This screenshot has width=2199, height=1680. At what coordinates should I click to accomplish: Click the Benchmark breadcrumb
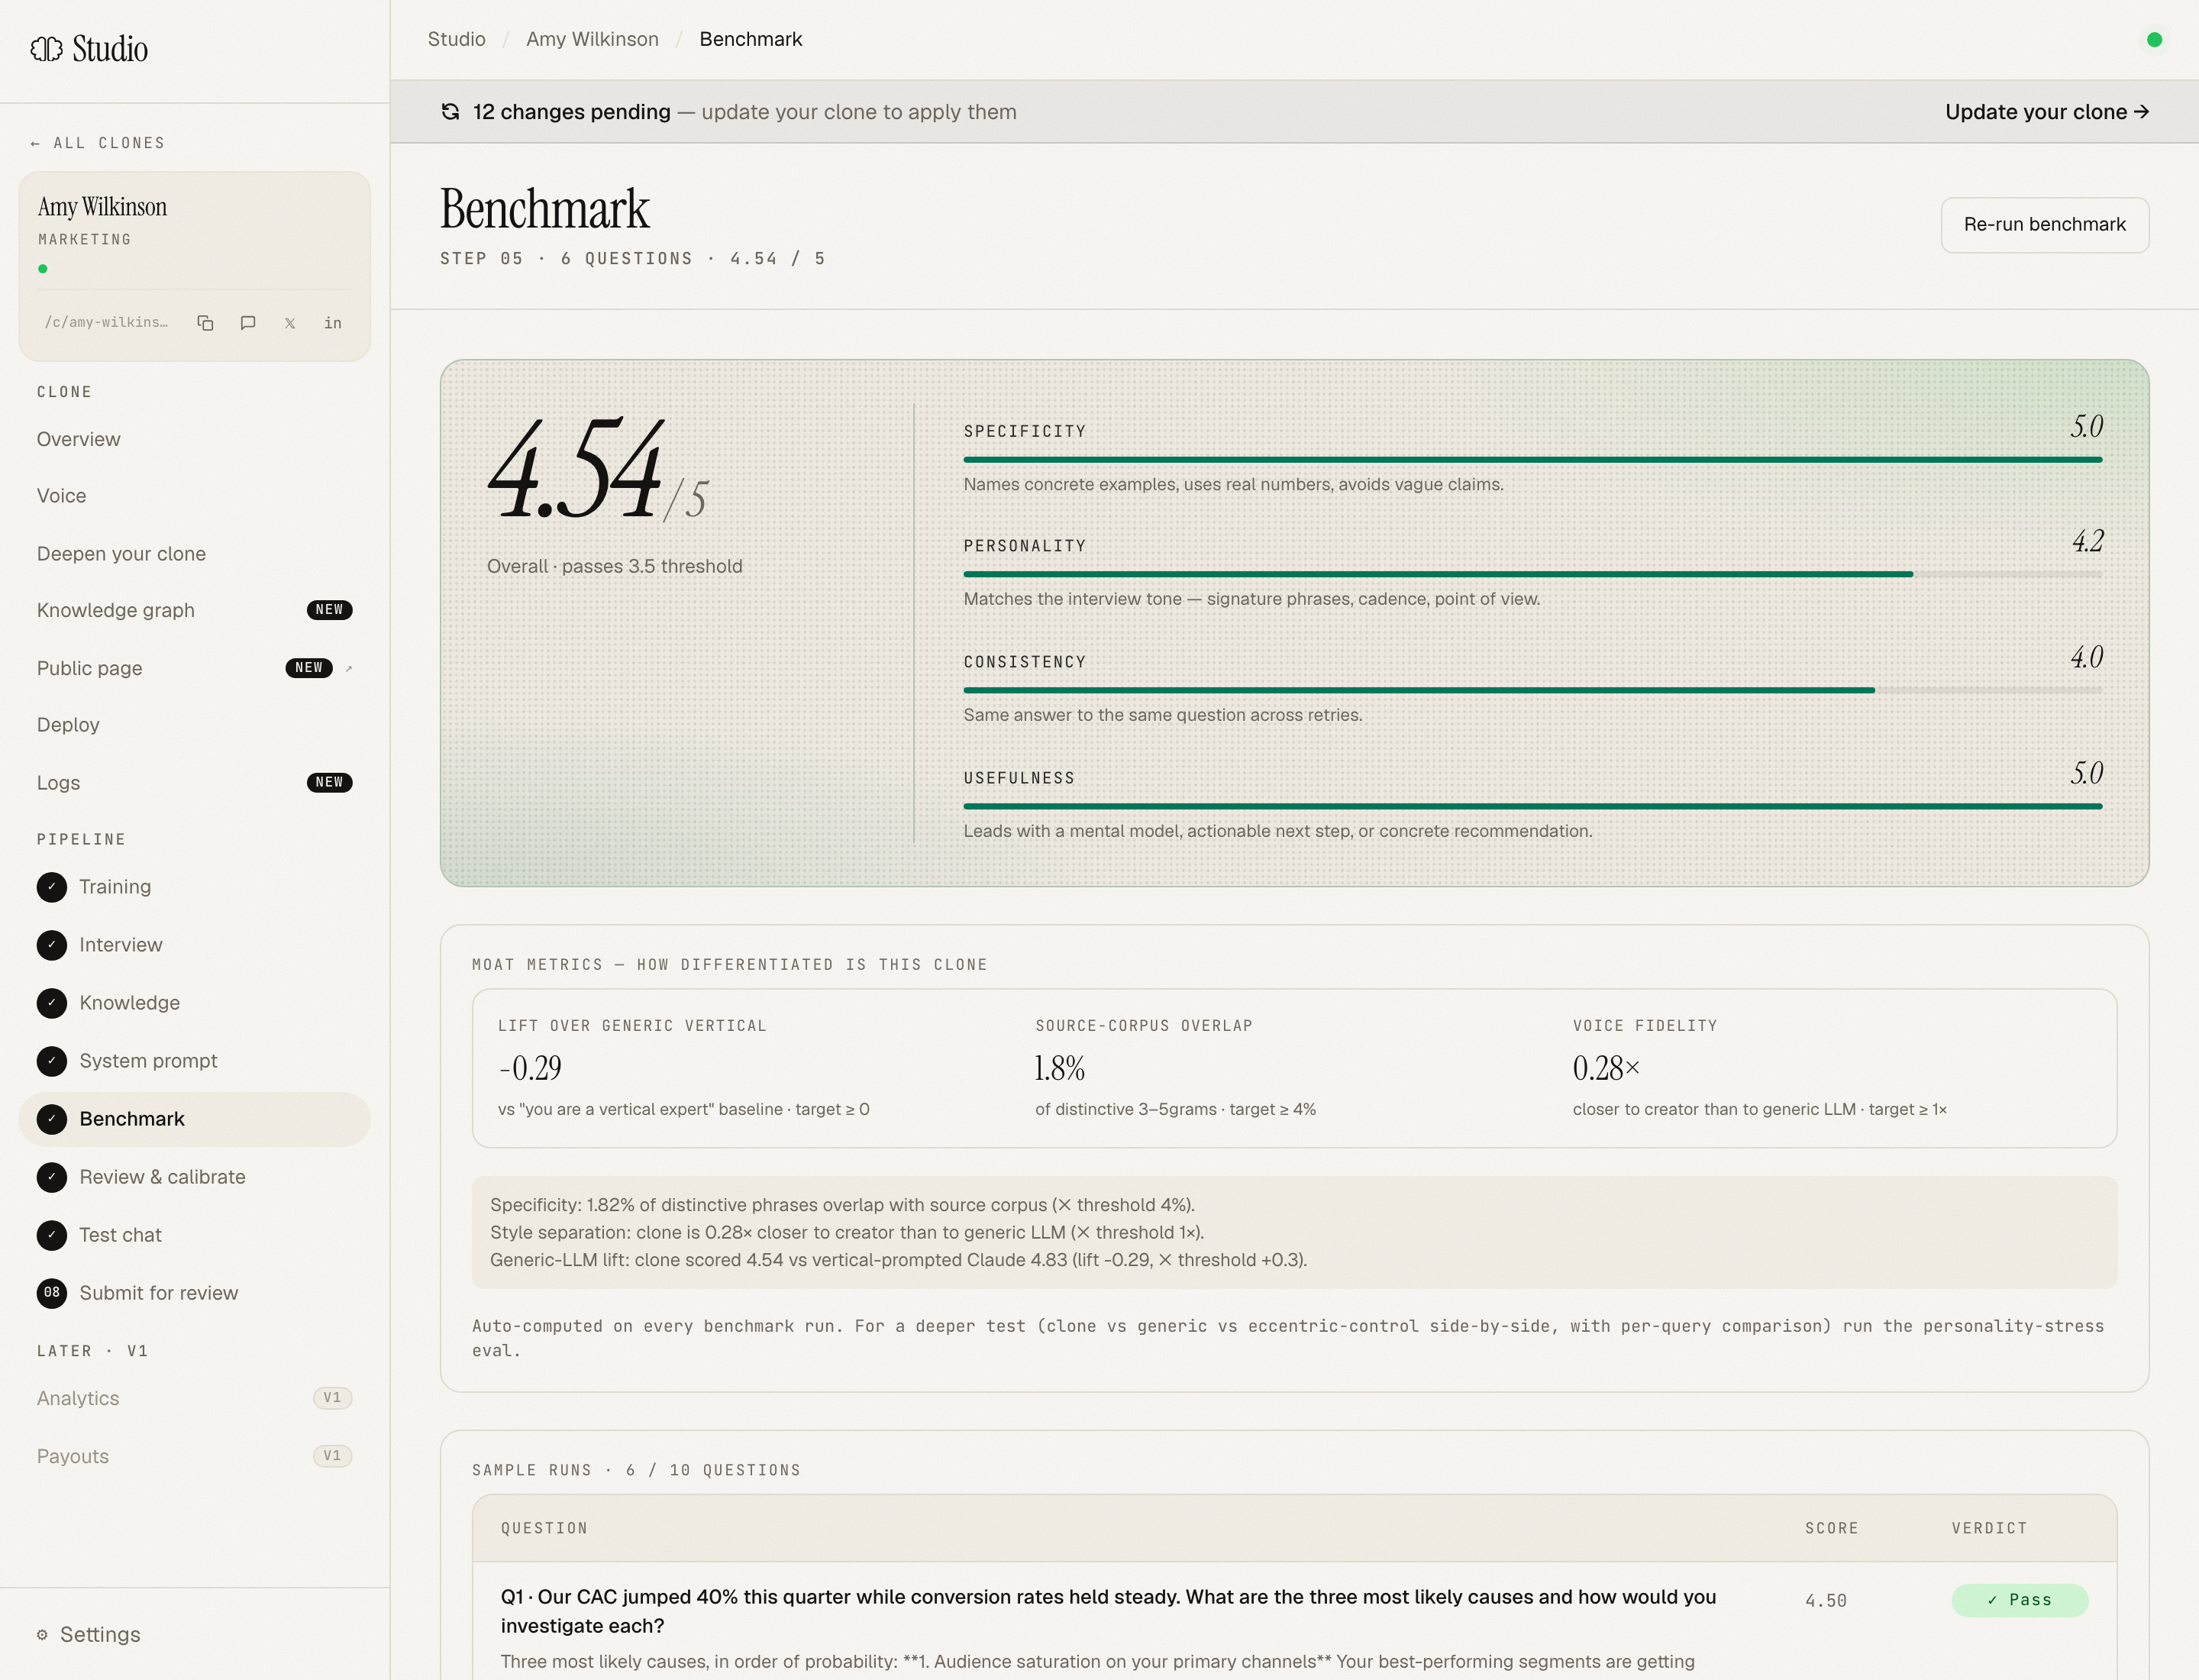point(751,39)
